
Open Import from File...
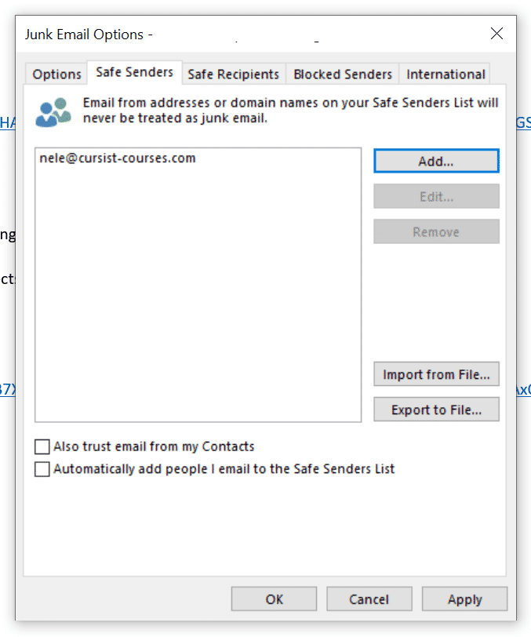tap(436, 373)
